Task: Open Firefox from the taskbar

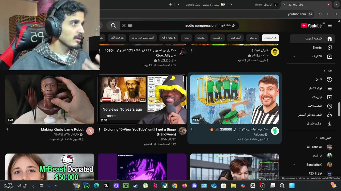Action: point(184,186)
